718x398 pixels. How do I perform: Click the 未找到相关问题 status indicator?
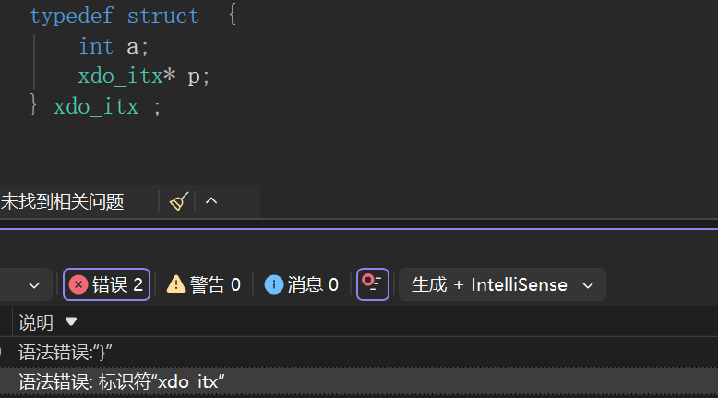coord(62,201)
